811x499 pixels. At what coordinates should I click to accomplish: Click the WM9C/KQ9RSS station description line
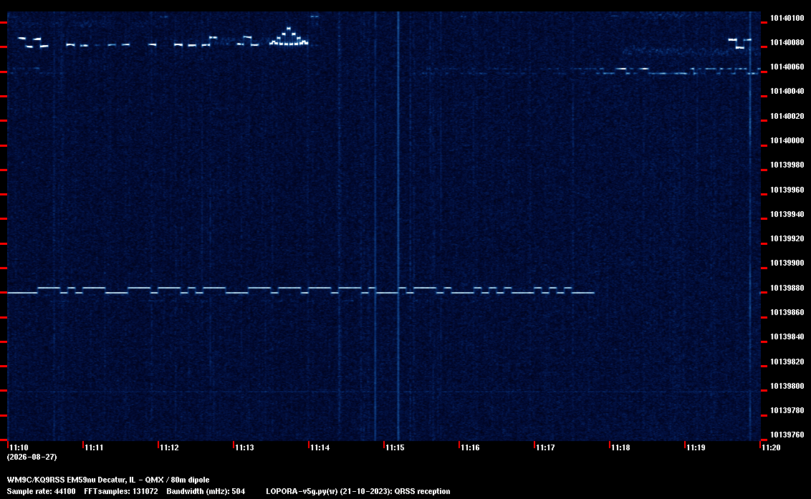(108, 480)
